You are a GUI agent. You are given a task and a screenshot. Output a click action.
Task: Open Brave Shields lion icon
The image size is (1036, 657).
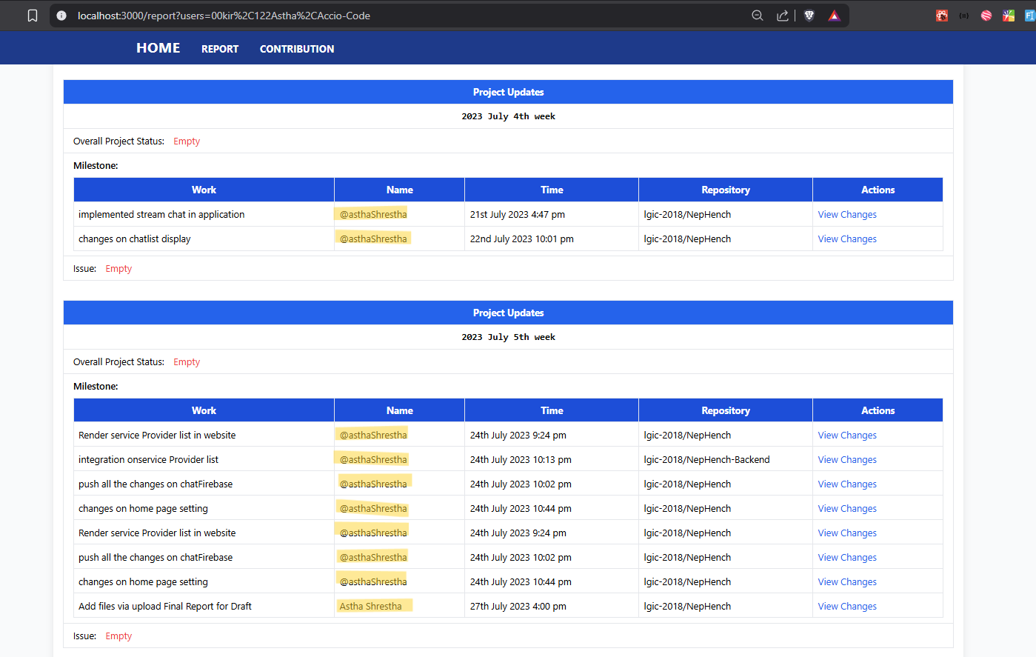pyautogui.click(x=809, y=16)
